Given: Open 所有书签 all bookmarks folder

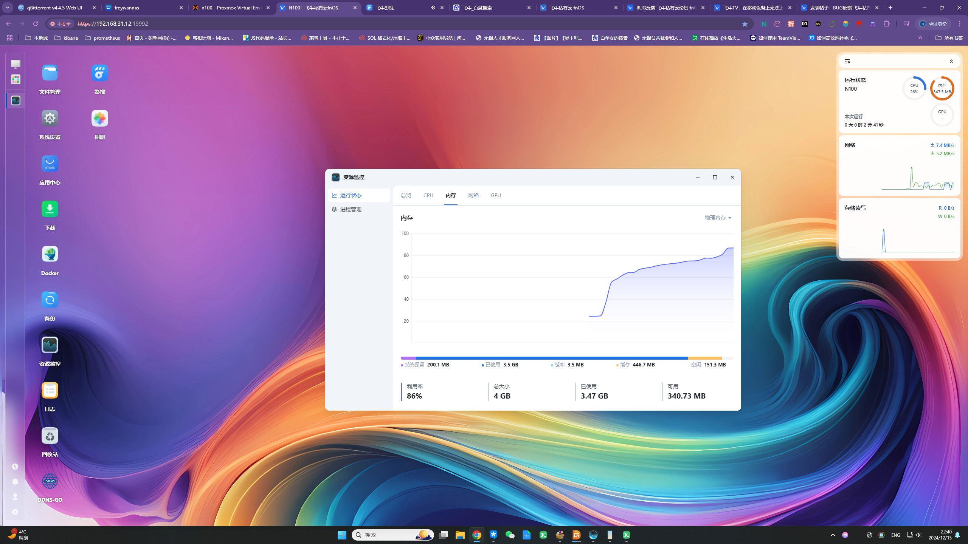Looking at the screenshot, I should pos(949,38).
